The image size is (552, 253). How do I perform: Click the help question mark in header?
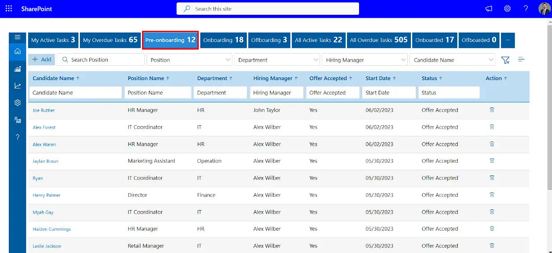pos(526,8)
